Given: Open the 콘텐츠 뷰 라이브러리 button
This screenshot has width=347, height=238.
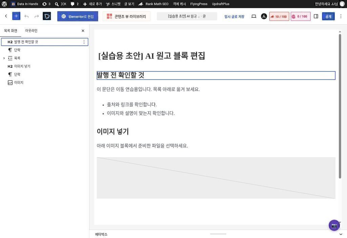Looking at the screenshot, I should click(x=126, y=16).
